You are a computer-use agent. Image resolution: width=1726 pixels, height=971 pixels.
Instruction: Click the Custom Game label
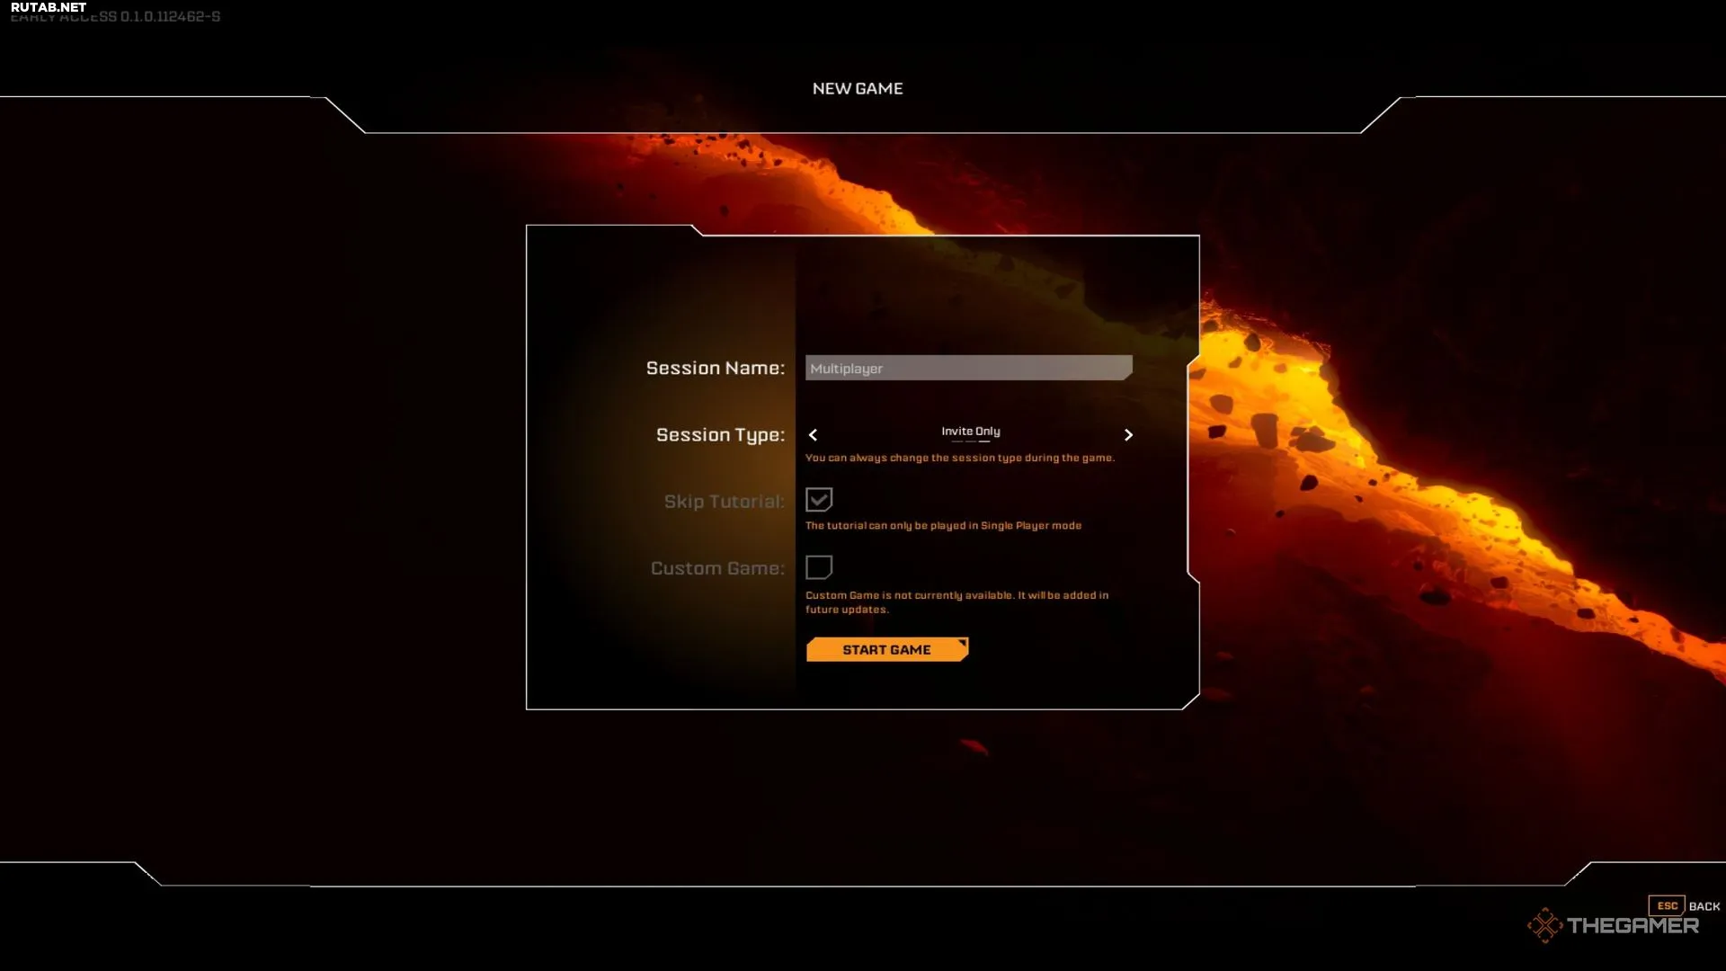pyautogui.click(x=717, y=568)
